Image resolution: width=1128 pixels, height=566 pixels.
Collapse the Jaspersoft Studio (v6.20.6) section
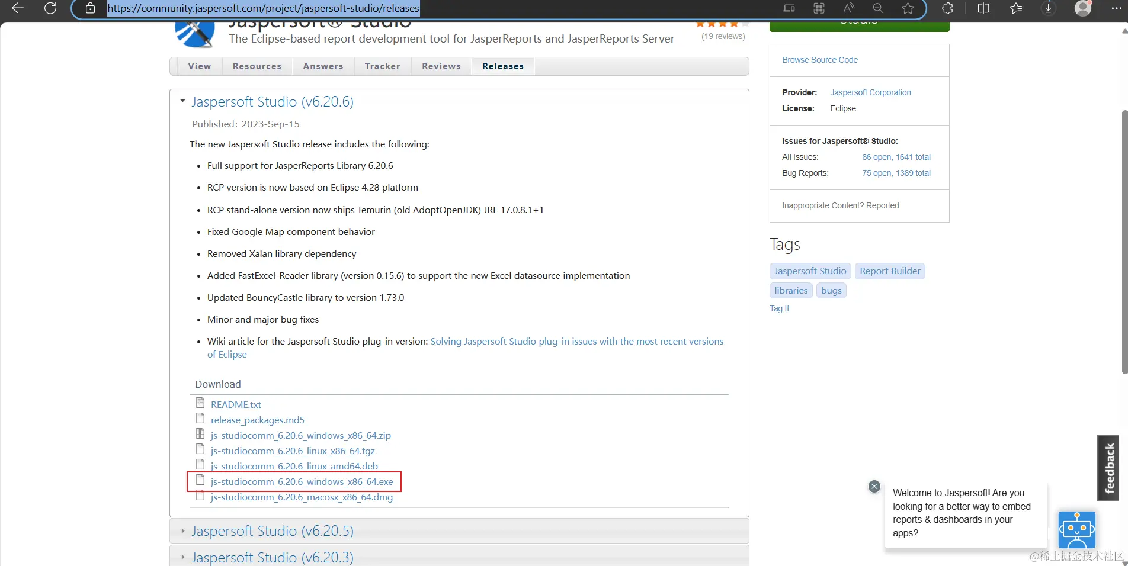pyautogui.click(x=182, y=101)
